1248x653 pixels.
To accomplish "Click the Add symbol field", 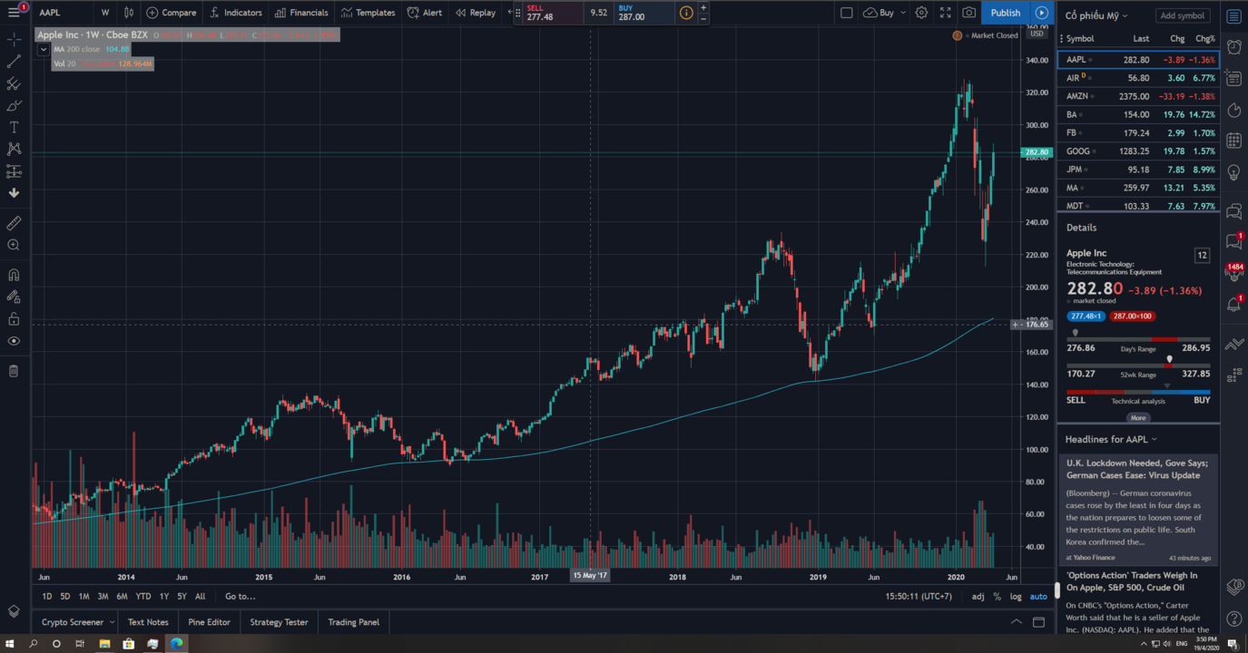I will (x=1183, y=15).
